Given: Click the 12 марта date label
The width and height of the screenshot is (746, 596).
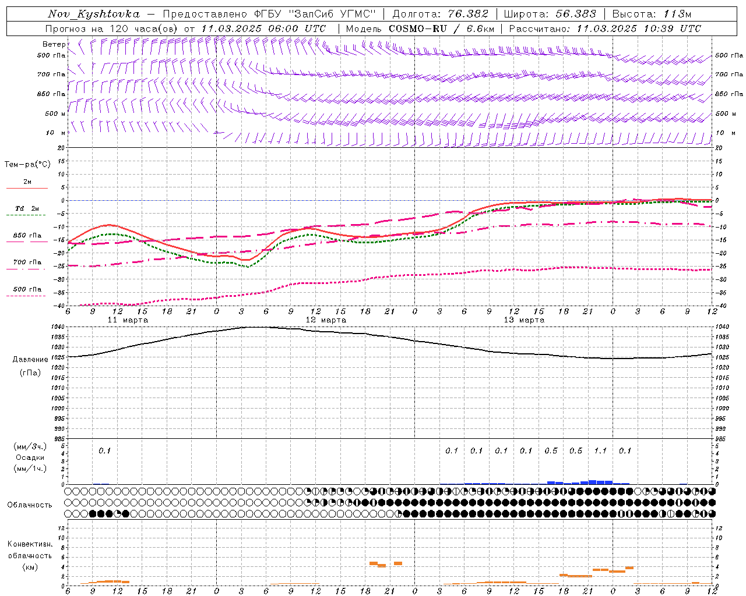Looking at the screenshot, I should click(326, 320).
